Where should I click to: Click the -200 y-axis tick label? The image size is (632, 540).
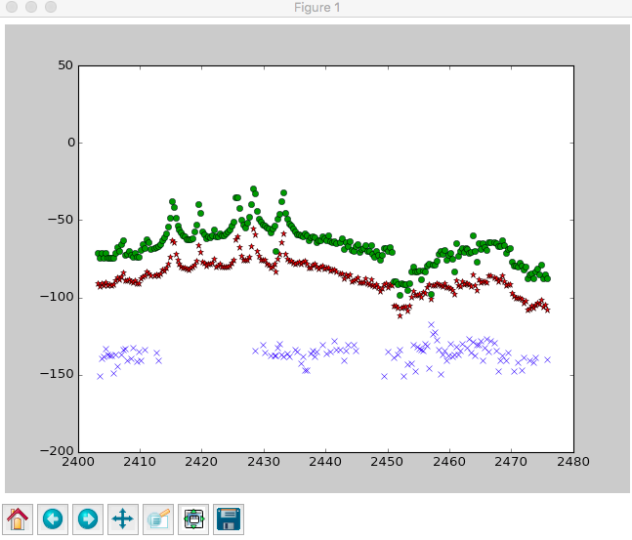57,451
